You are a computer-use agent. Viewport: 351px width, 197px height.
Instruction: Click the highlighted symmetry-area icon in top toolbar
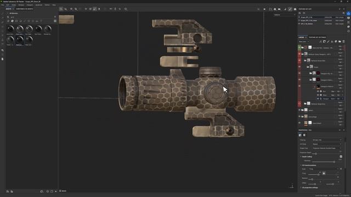coord(95,9)
